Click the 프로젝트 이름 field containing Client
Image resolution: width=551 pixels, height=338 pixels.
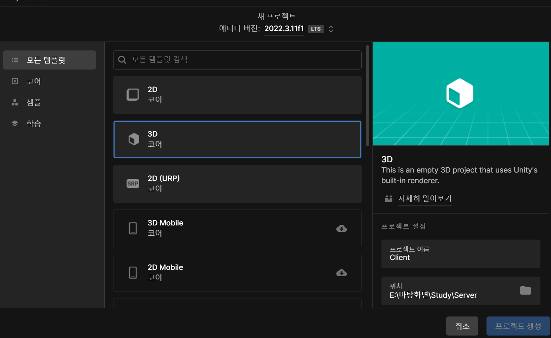point(461,254)
